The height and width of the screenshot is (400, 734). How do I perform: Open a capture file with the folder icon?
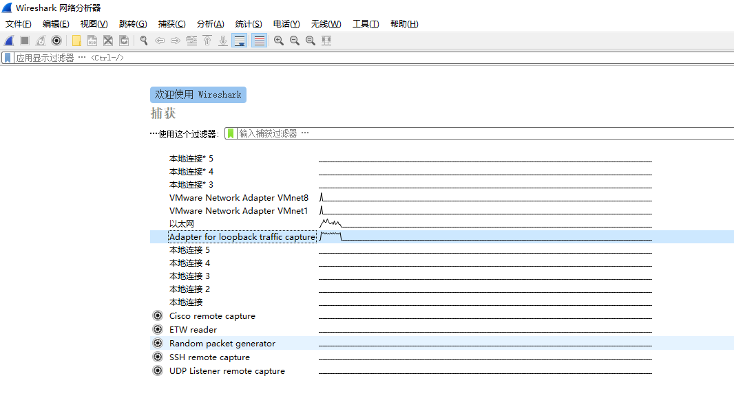coord(76,41)
